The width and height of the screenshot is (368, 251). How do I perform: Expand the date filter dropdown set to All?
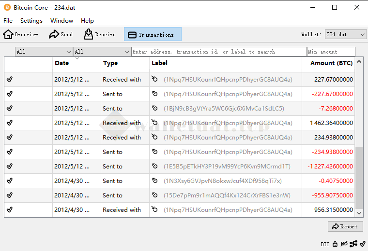click(44, 52)
